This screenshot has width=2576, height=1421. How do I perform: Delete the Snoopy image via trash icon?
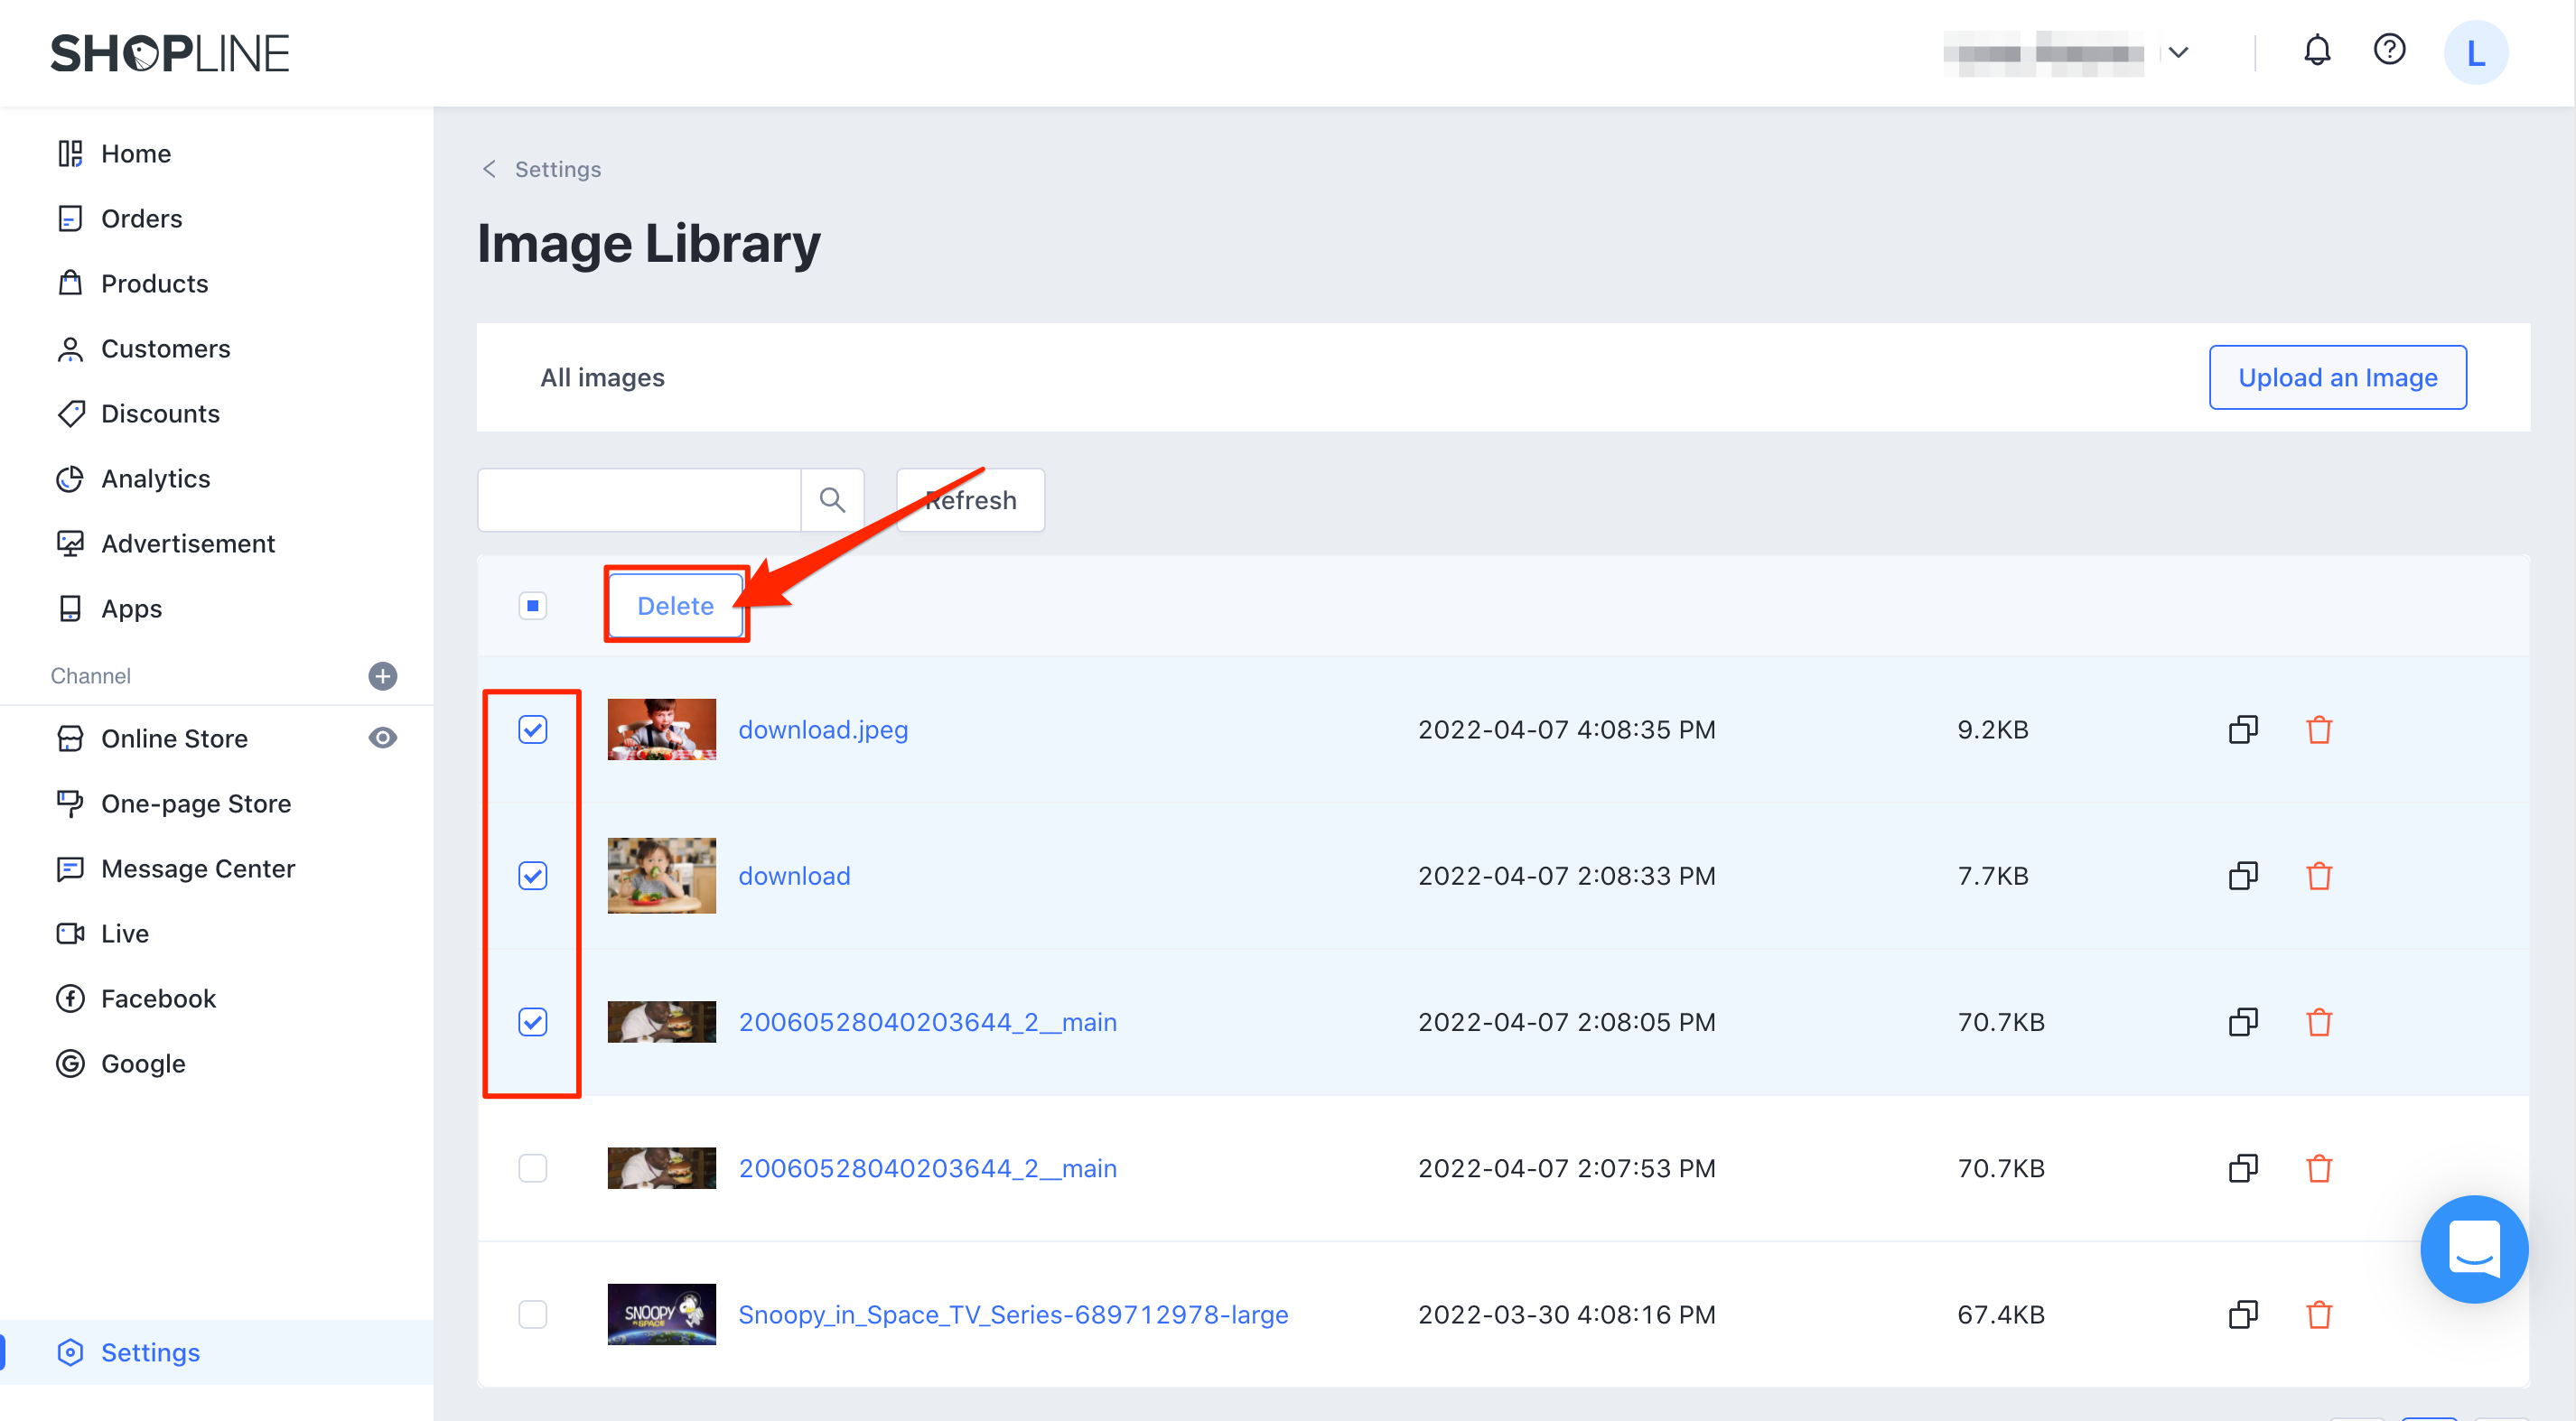click(2319, 1314)
